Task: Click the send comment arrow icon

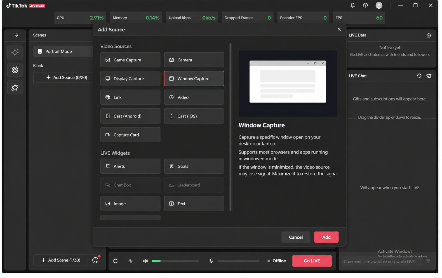Action: coord(428,261)
